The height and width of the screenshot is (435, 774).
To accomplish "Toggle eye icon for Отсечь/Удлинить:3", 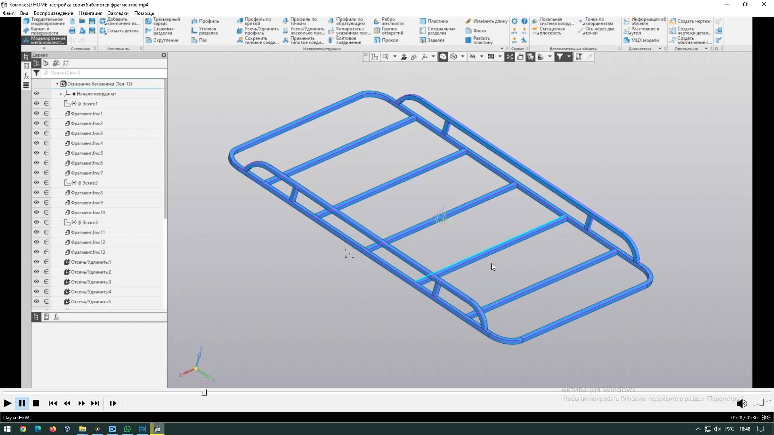I will pos(36,282).
